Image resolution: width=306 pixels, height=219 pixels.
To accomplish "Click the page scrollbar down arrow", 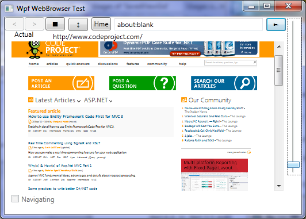I will point(279,186).
